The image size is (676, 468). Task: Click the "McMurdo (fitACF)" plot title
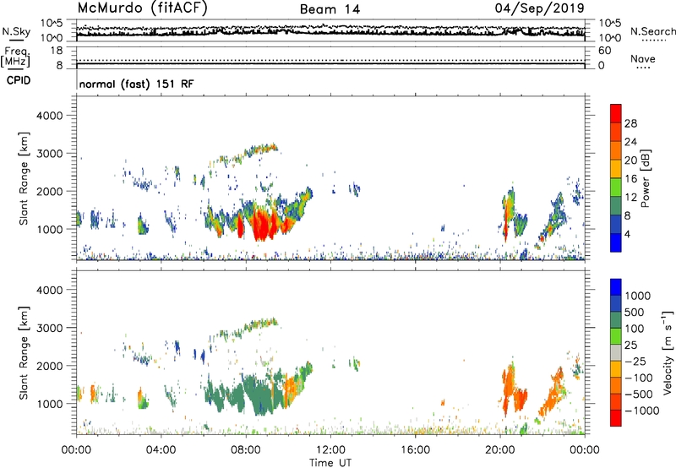tap(142, 8)
